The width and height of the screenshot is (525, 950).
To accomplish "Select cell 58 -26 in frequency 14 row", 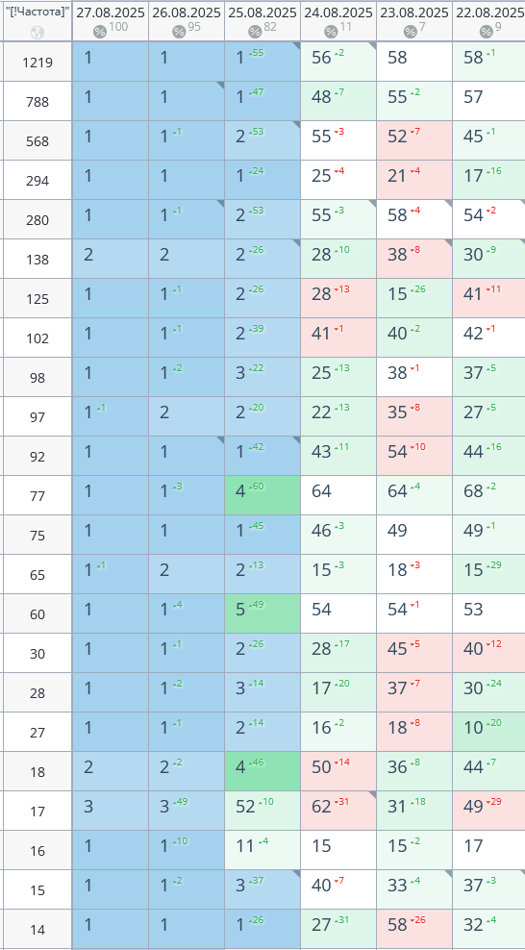I will click(x=414, y=928).
